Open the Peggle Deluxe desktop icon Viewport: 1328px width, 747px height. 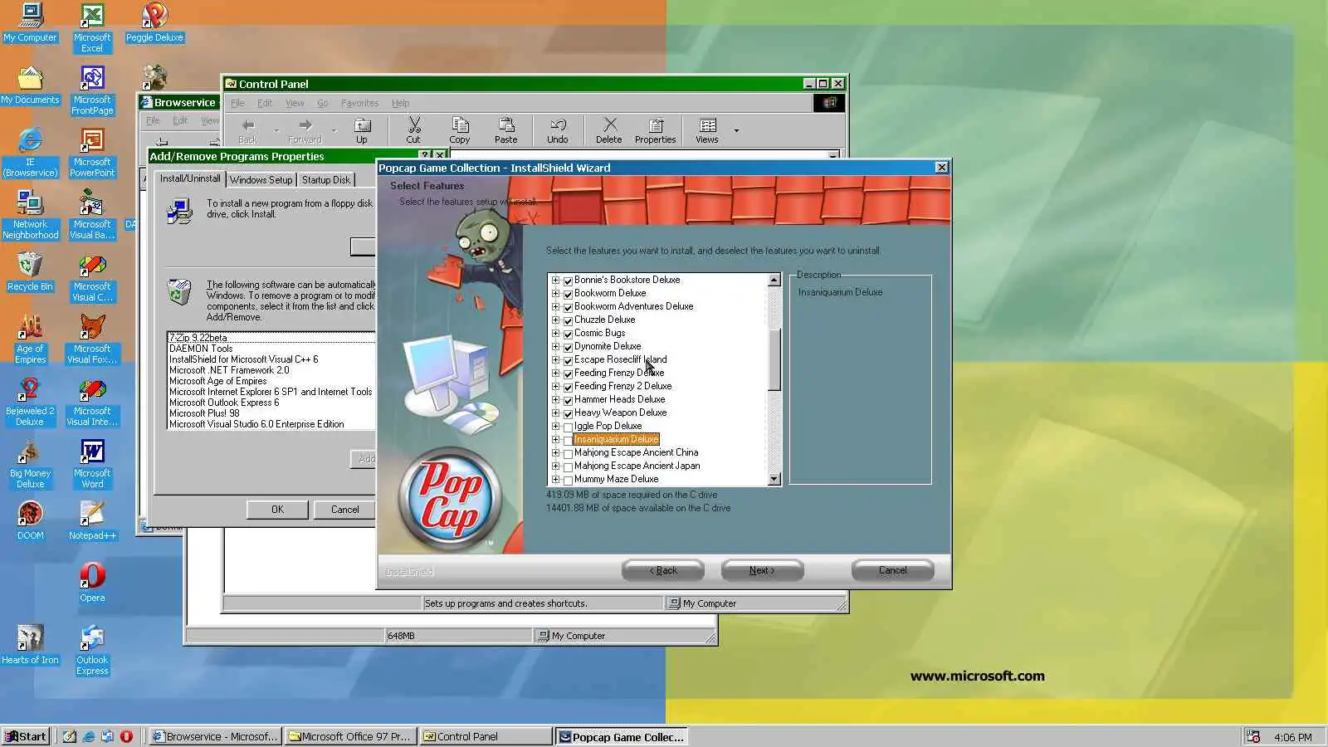[x=154, y=22]
